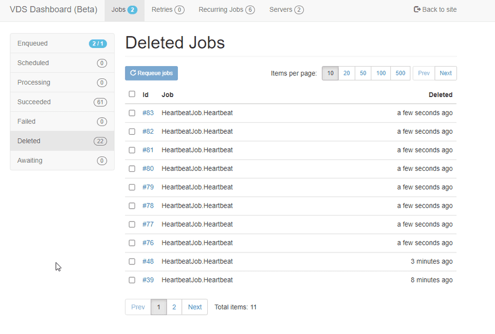Check the checkbox for job #48
The height and width of the screenshot is (334, 495).
(x=132, y=261)
